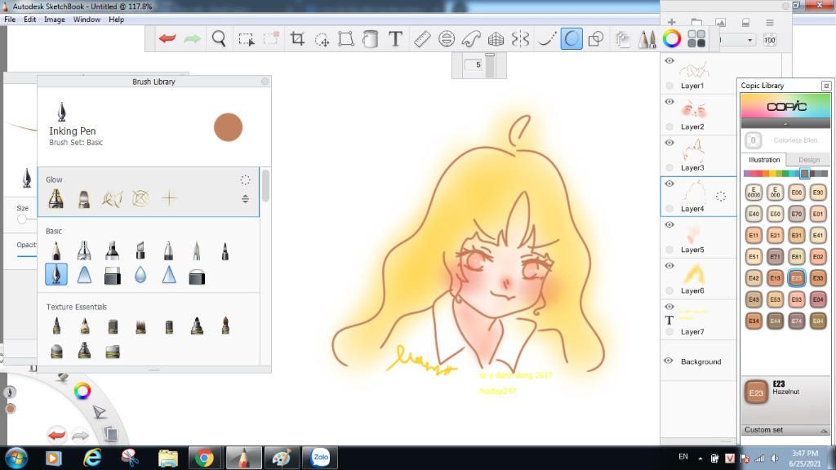Toggle the Symmetry tool
Viewport: 836px width, 470px height.
[x=520, y=39]
